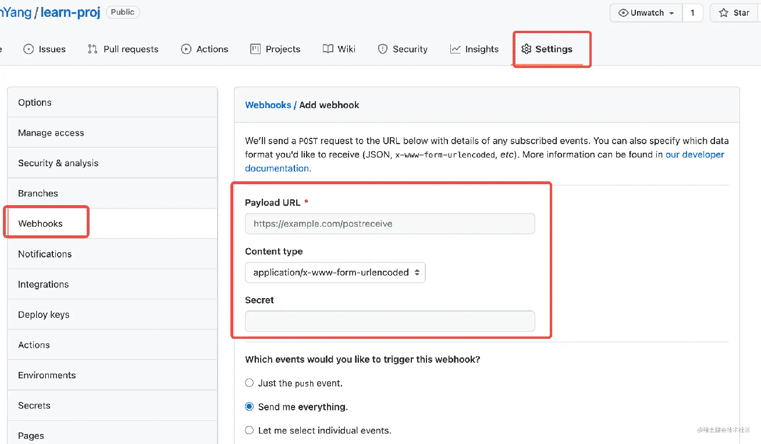Screen dimensions: 761x444
Task: Expand the Unwatch dropdown arrow
Action: [672, 13]
